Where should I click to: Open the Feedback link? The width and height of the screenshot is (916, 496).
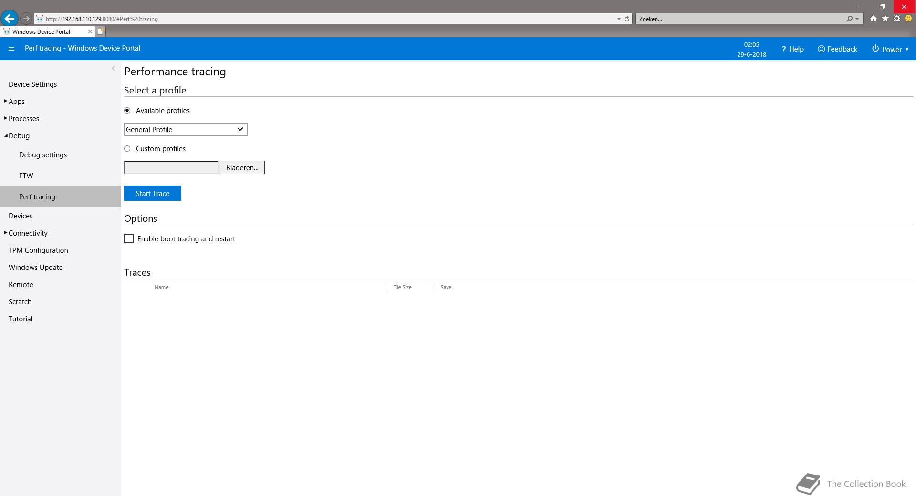[837, 49]
